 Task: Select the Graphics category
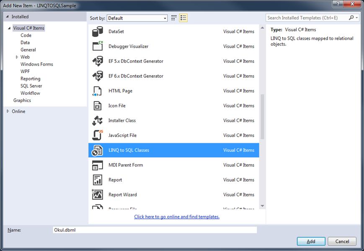(22, 100)
